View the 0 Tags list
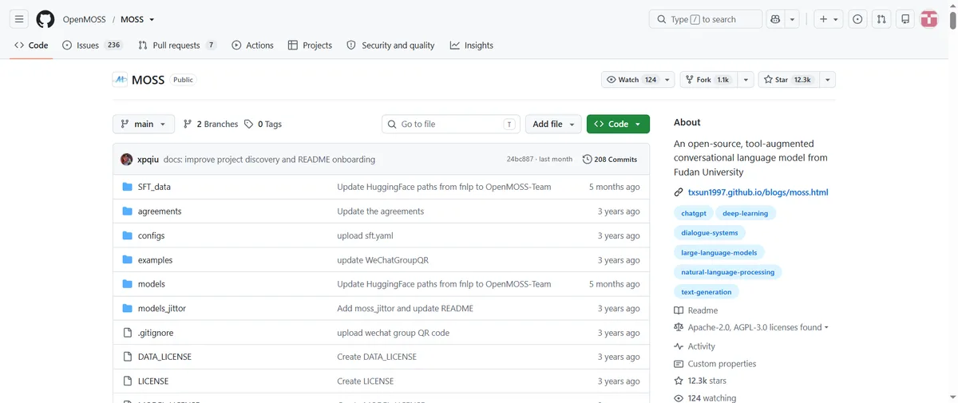The image size is (958, 403). pos(263,124)
